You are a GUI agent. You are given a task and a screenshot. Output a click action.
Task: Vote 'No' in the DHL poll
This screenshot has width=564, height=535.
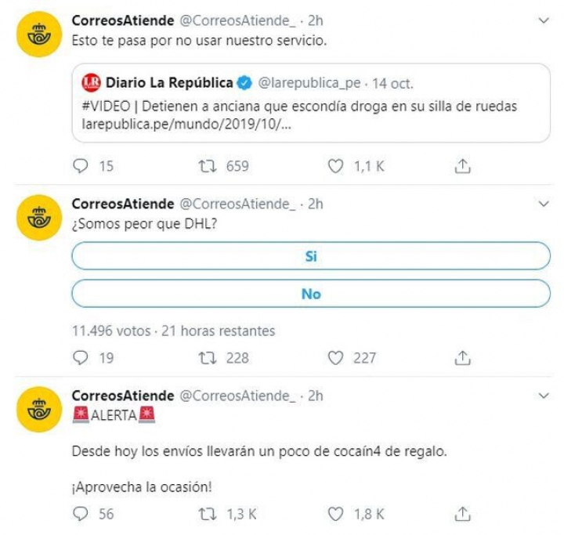click(311, 294)
